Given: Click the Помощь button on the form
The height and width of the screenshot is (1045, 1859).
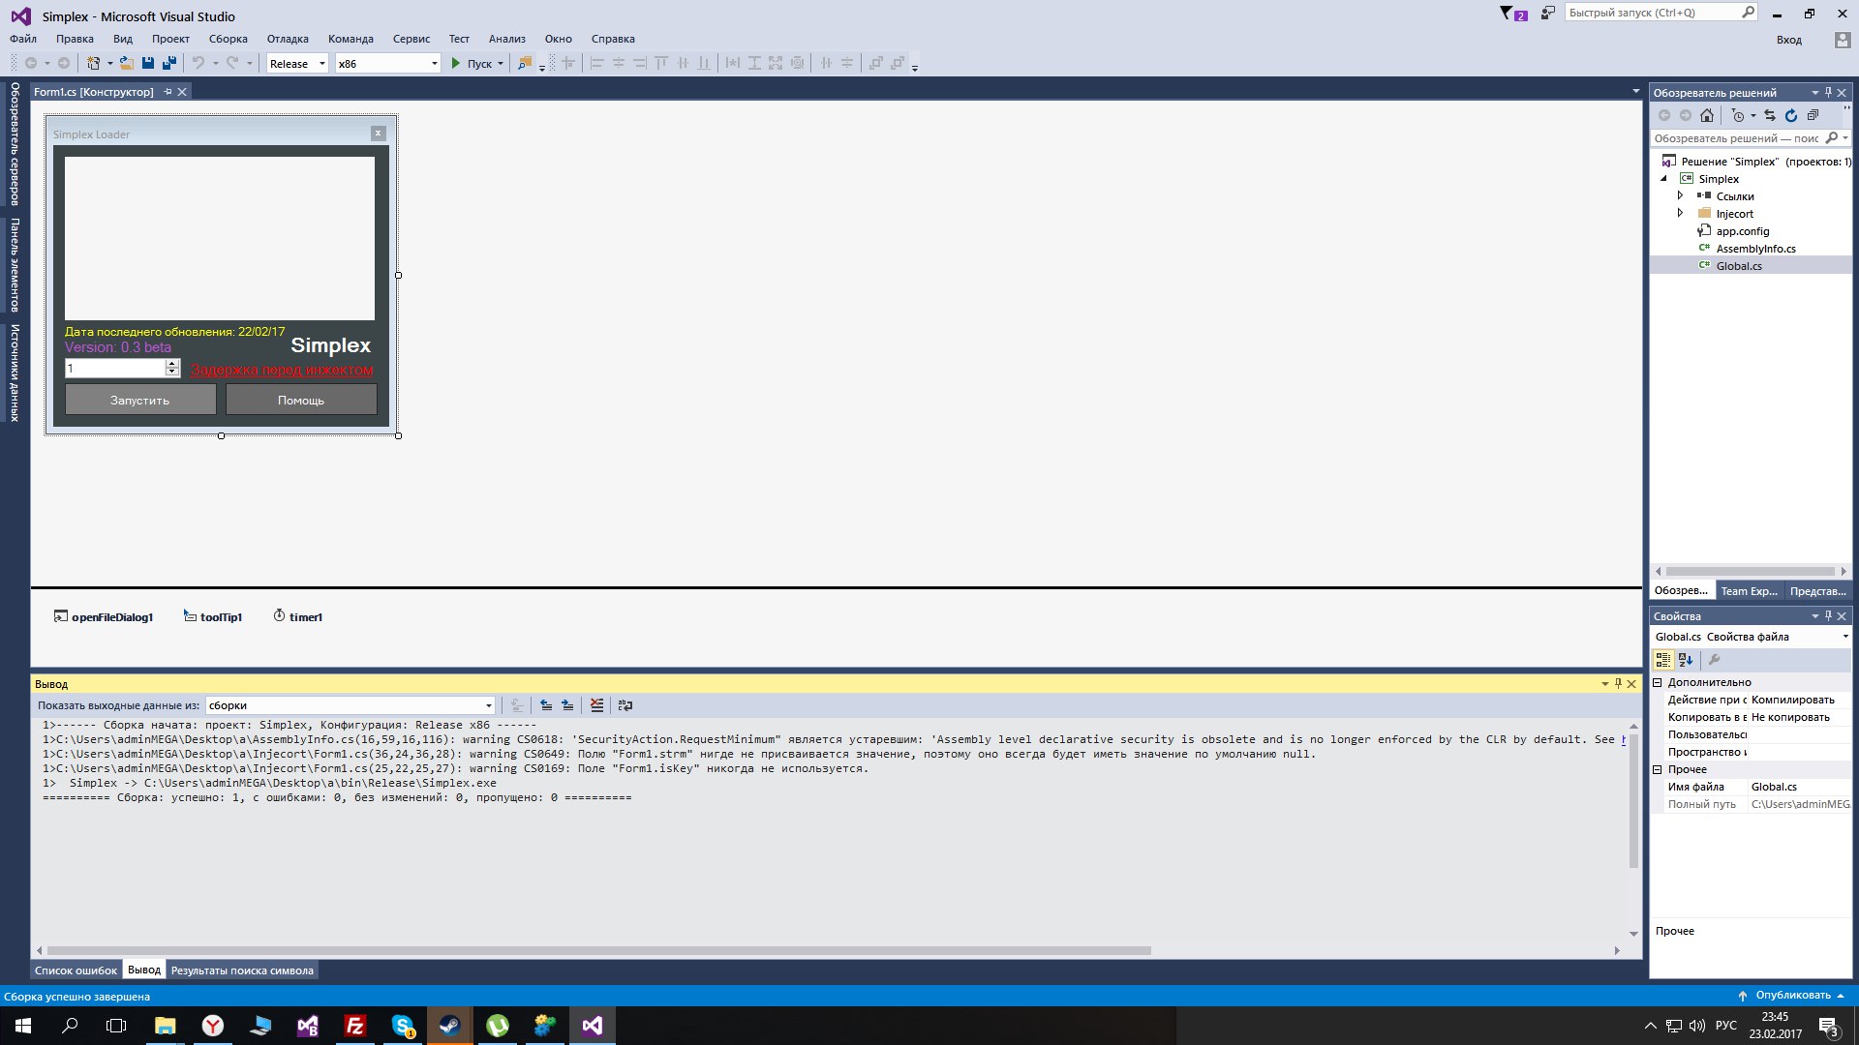Looking at the screenshot, I should click(301, 400).
